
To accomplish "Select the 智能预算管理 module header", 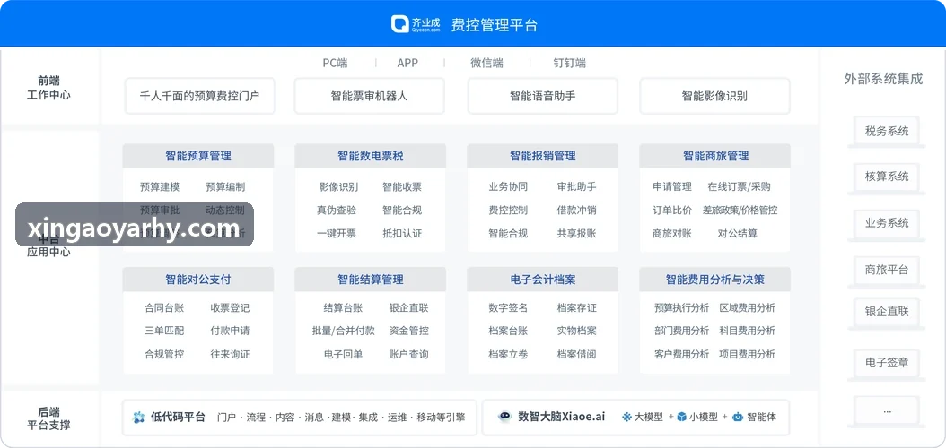I will [x=198, y=156].
